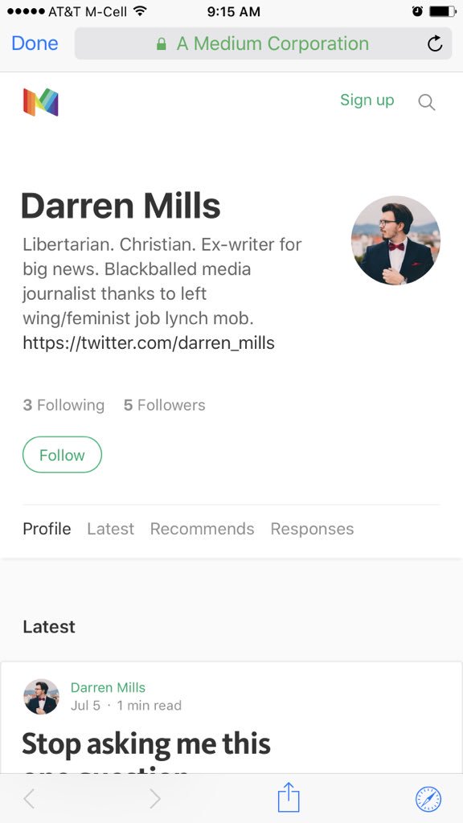463x823 pixels.
Task: Reload the page with refresh icon
Action: [435, 43]
